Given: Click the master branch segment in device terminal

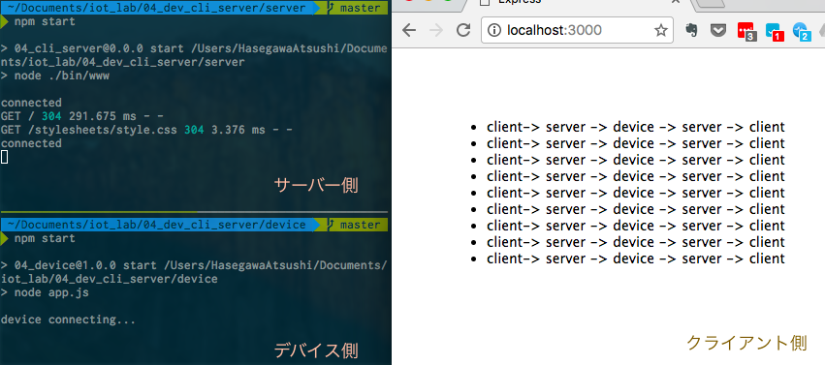Looking at the screenshot, I should pyautogui.click(x=354, y=225).
